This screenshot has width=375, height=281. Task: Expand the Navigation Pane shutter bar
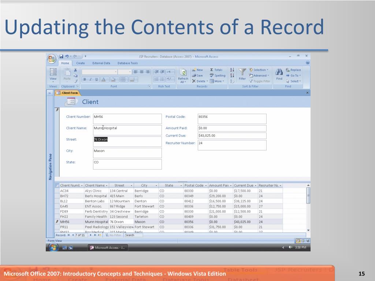click(50, 93)
